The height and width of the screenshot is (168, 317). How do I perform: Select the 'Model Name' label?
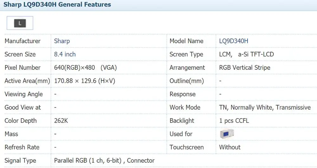click(x=186, y=41)
